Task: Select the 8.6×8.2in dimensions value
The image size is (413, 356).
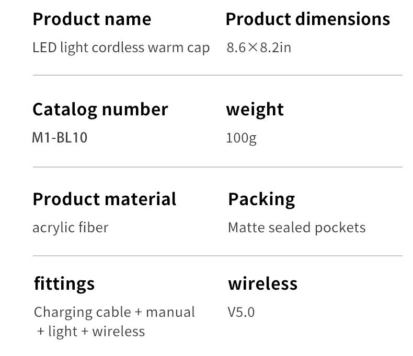Action: tap(259, 48)
